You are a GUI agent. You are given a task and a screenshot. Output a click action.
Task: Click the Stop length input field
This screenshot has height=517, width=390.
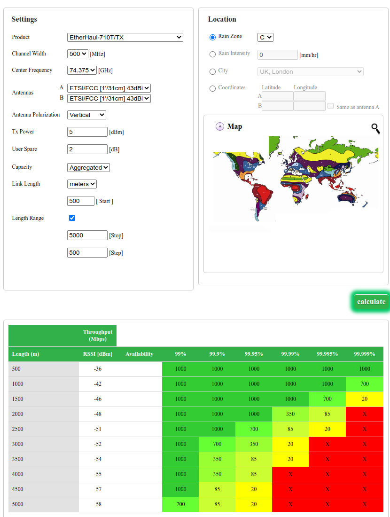click(87, 235)
